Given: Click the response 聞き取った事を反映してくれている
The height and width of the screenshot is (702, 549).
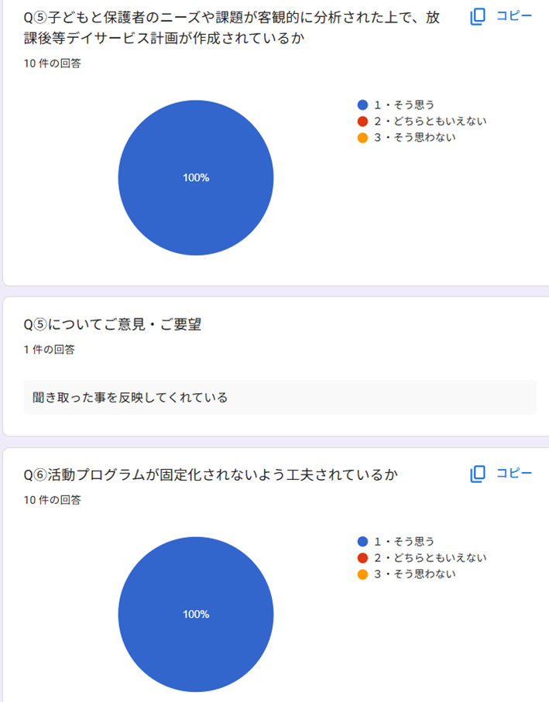Looking at the screenshot, I should click(130, 398).
